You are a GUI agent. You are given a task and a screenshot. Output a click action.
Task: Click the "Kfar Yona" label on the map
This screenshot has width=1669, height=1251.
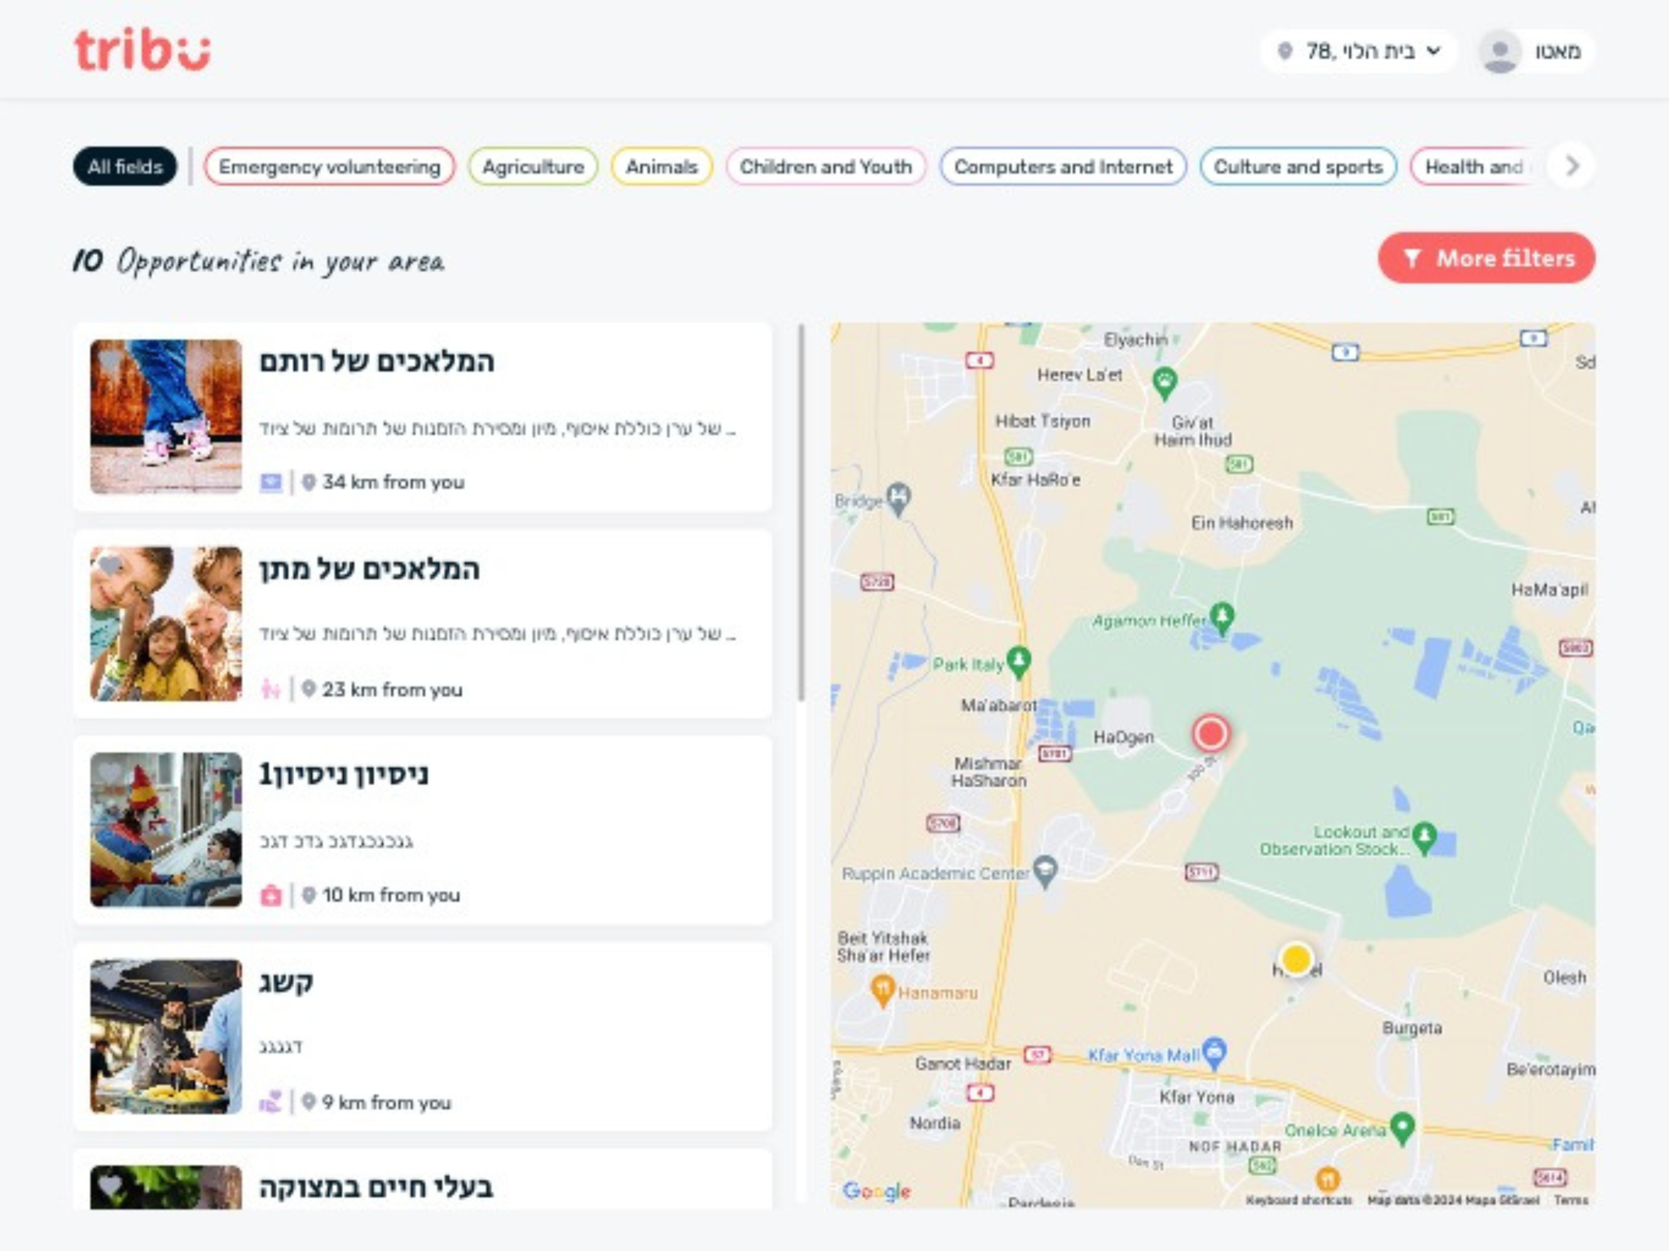coord(1197,1097)
